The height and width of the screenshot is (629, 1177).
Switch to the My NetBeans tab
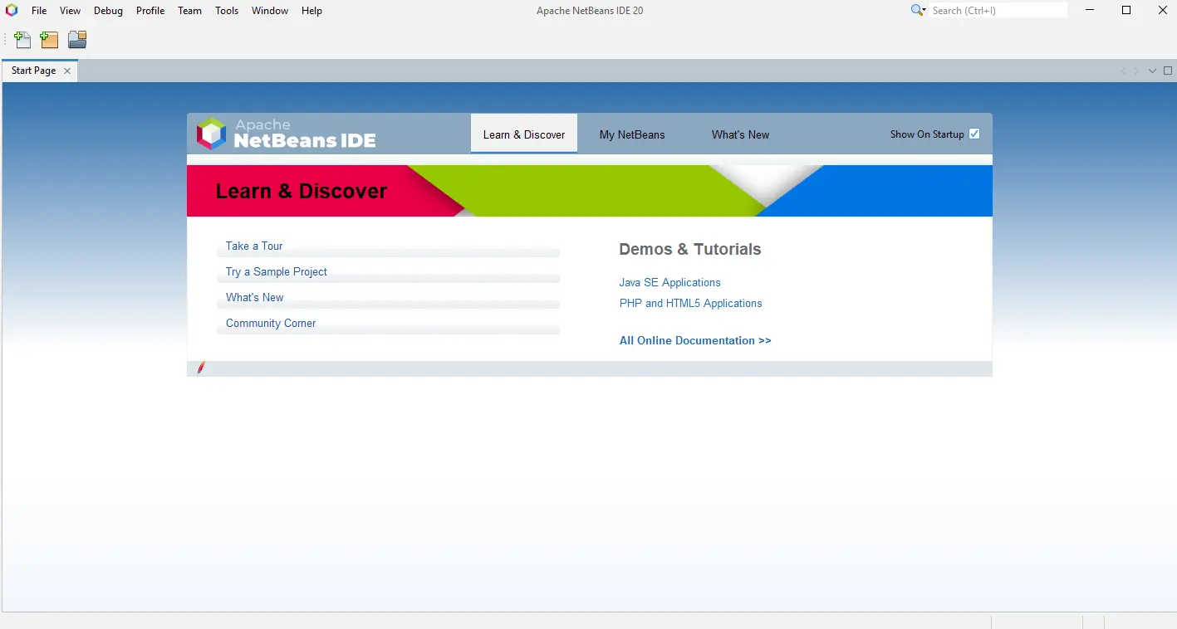[632, 134]
